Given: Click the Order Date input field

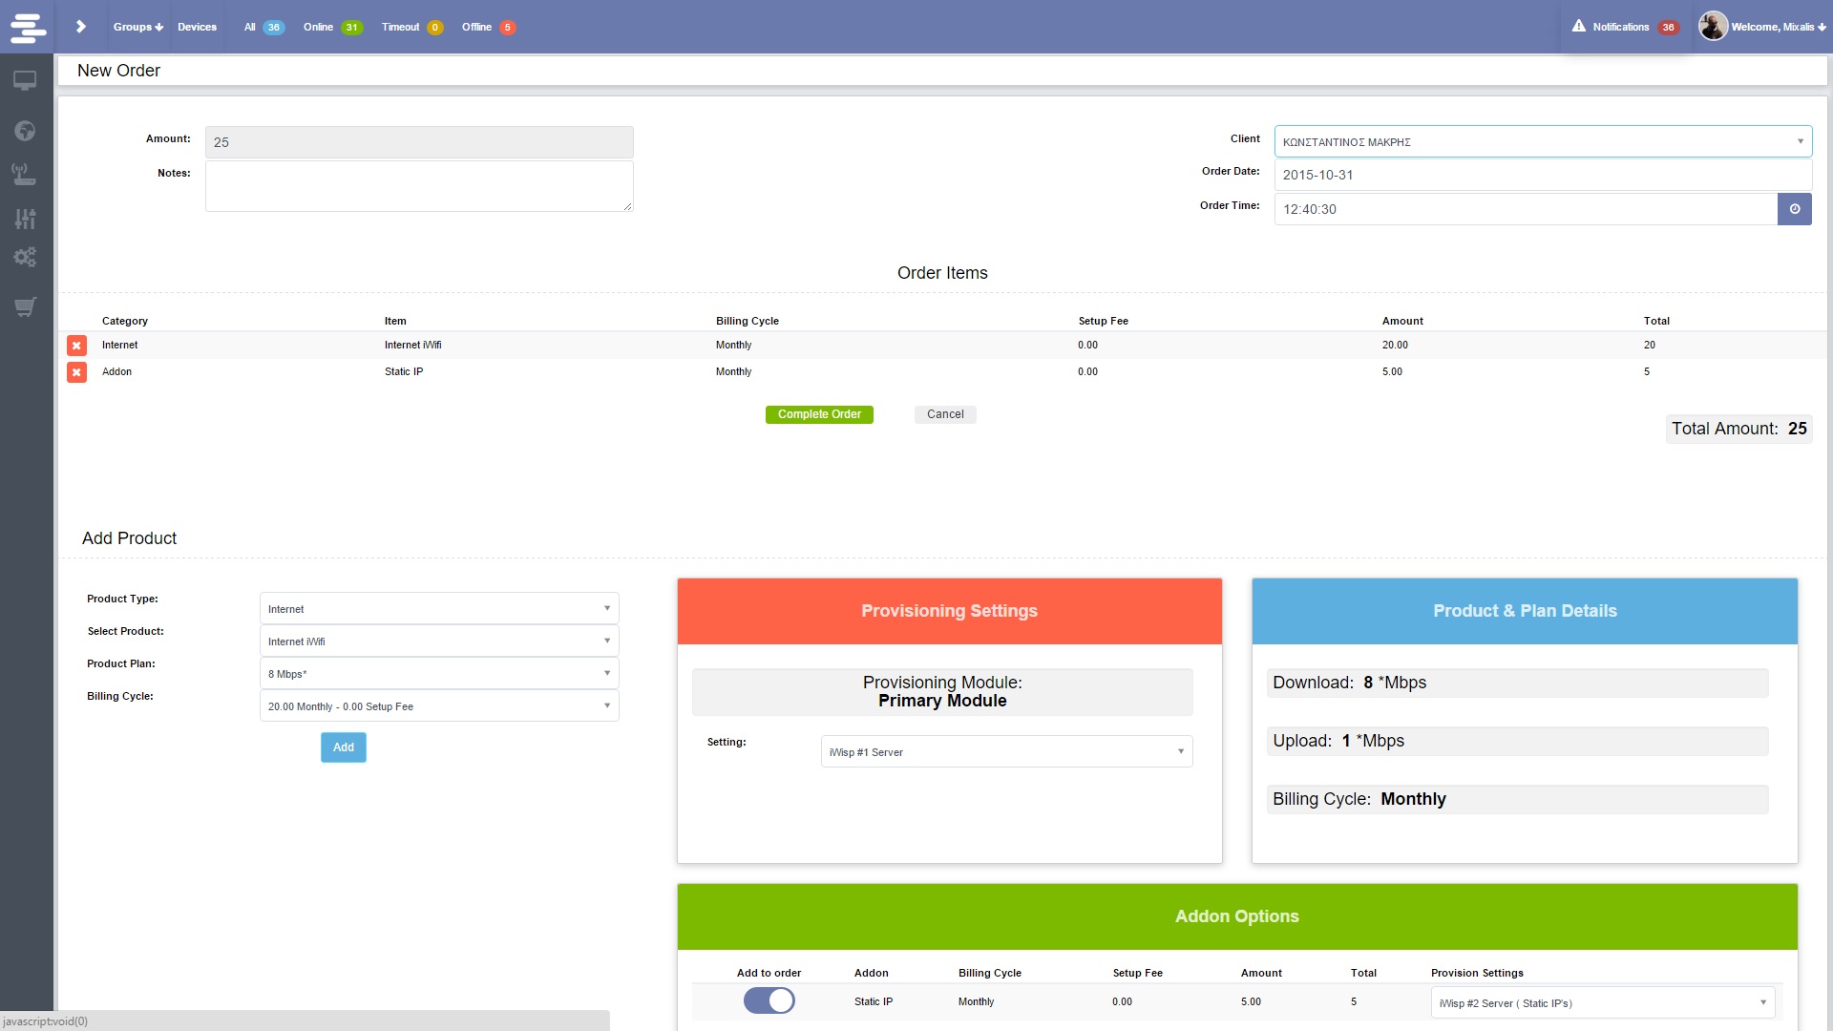Looking at the screenshot, I should point(1541,175).
